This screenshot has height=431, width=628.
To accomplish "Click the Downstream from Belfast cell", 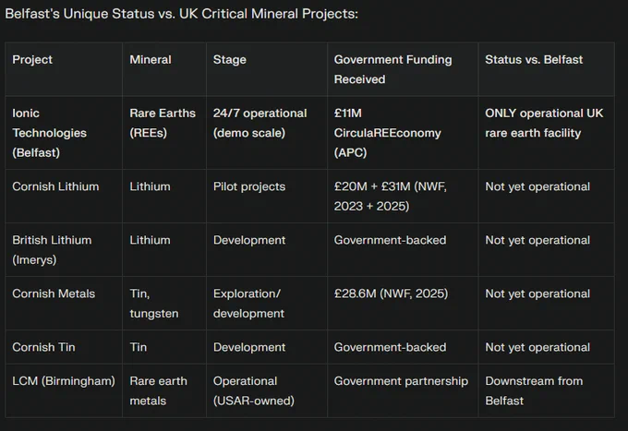I will (x=547, y=390).
